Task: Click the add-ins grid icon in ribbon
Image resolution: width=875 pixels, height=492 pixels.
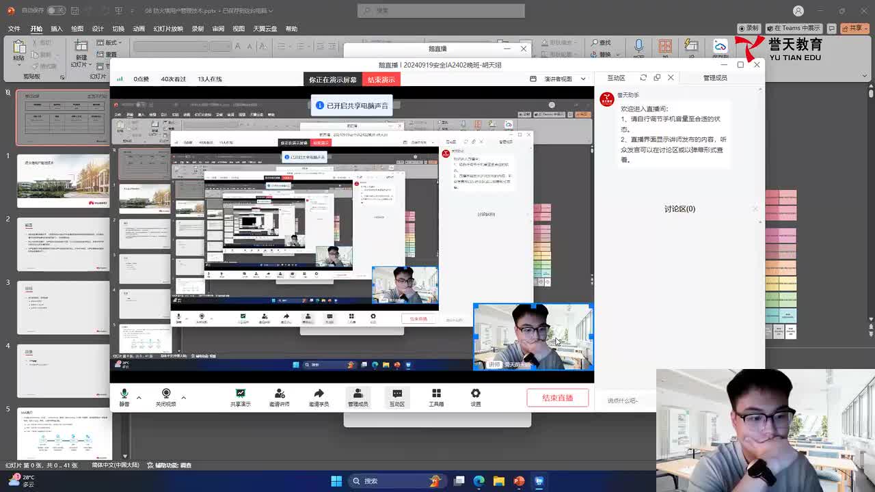Action: [665, 46]
